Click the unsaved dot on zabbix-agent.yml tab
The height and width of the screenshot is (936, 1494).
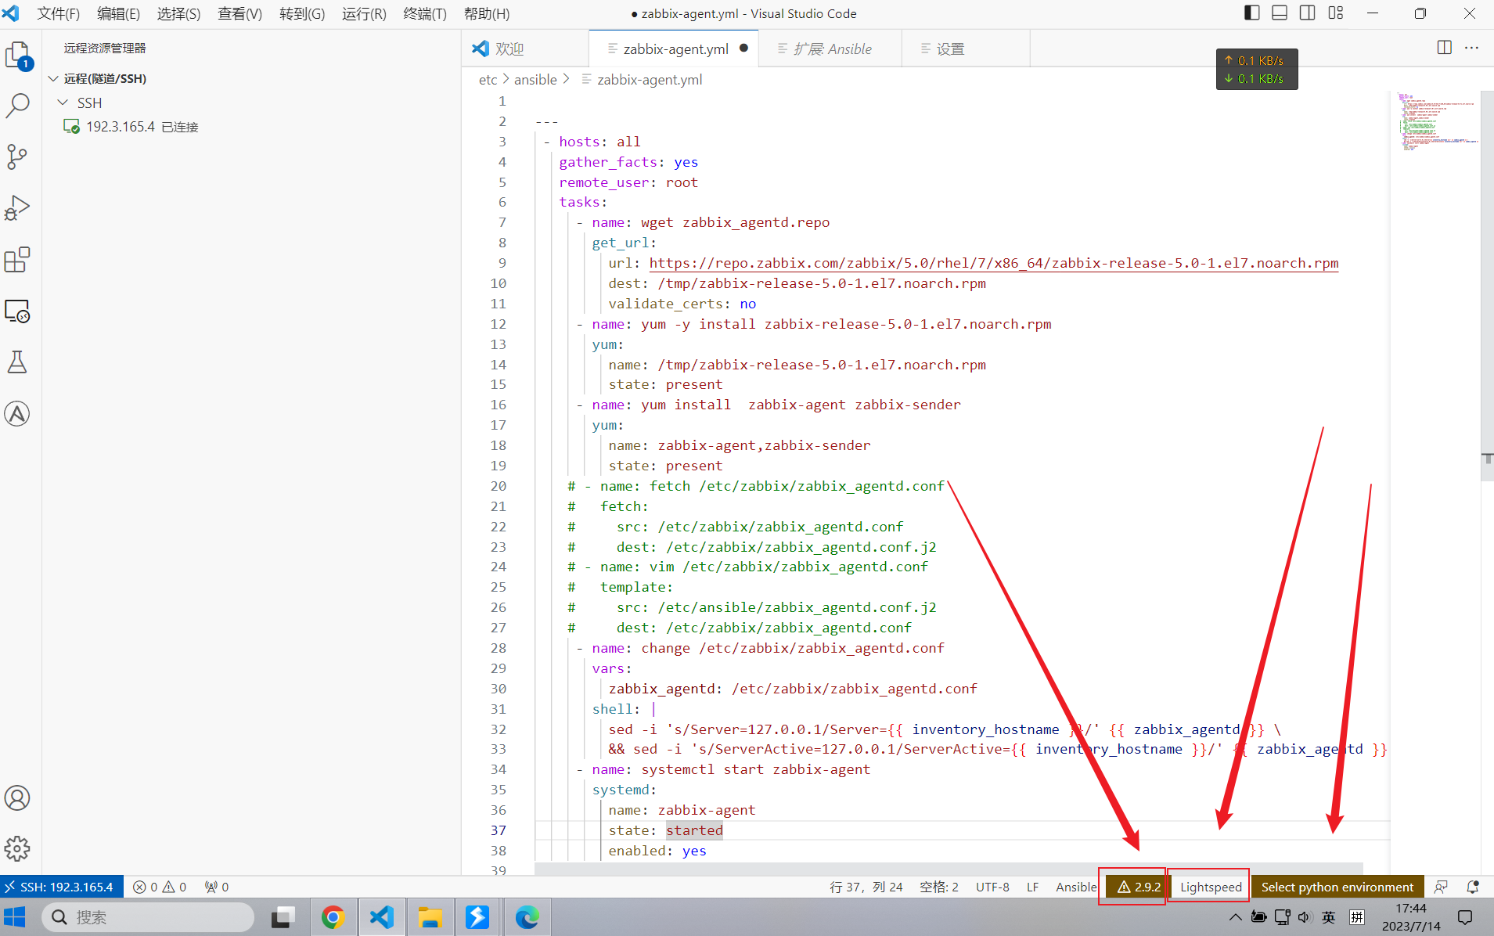743,48
